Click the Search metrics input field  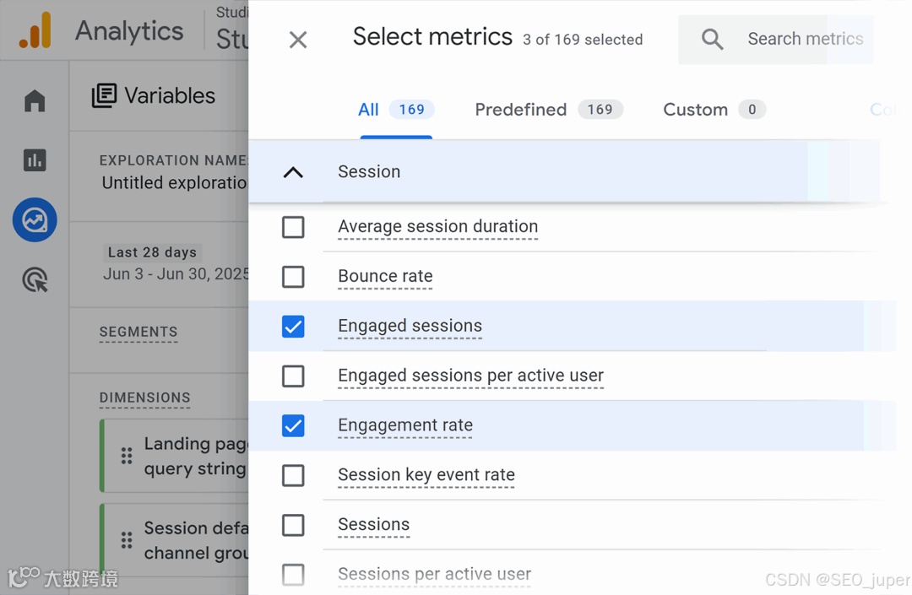(804, 39)
